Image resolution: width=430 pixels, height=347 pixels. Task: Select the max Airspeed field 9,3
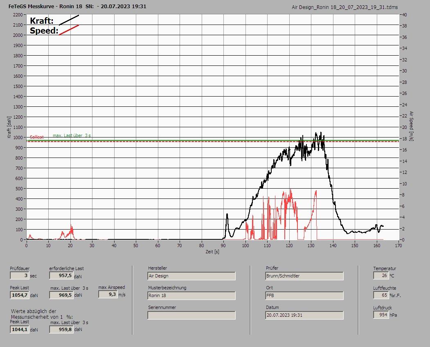[108, 294]
